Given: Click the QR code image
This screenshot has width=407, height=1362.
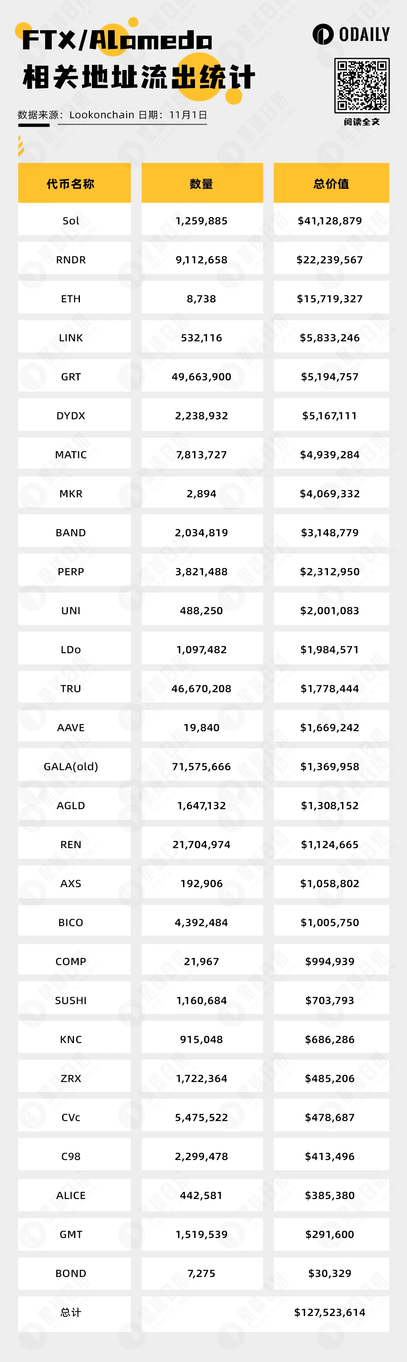Looking at the screenshot, I should [361, 85].
